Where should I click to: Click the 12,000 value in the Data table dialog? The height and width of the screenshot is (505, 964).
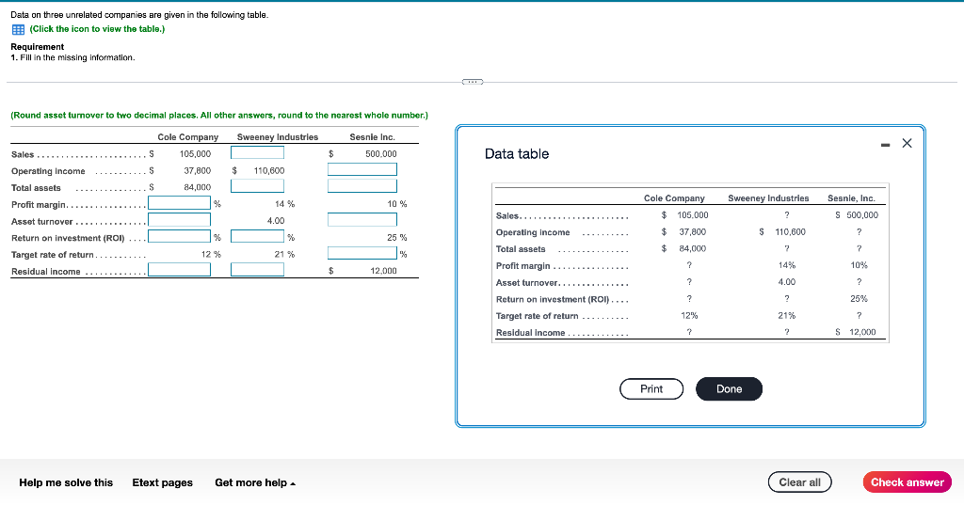tap(862, 332)
